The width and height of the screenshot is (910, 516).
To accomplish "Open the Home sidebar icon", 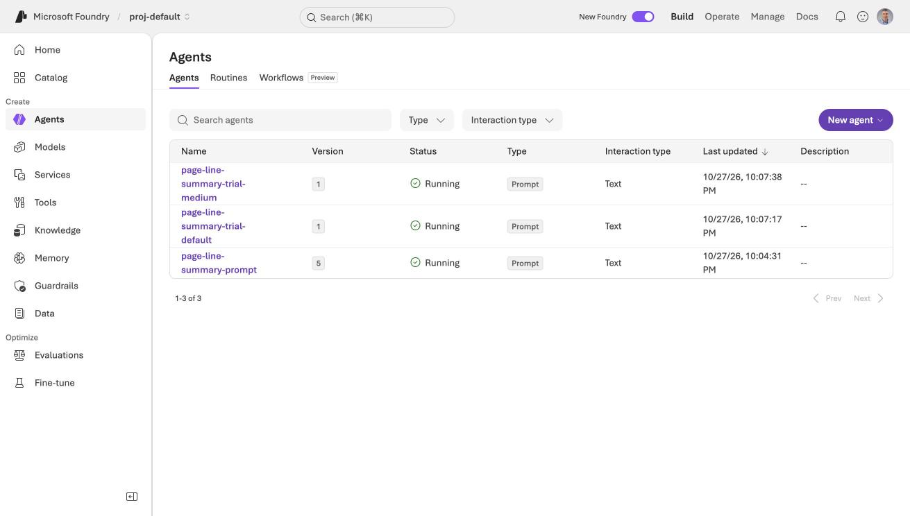I will 19,50.
